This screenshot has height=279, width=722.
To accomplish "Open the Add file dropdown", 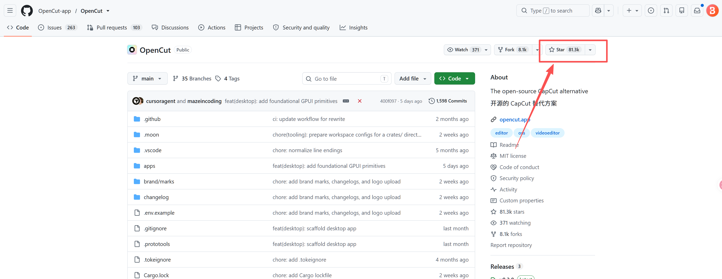I will [x=413, y=79].
